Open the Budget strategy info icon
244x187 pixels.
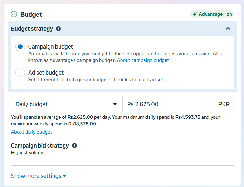click(x=58, y=28)
